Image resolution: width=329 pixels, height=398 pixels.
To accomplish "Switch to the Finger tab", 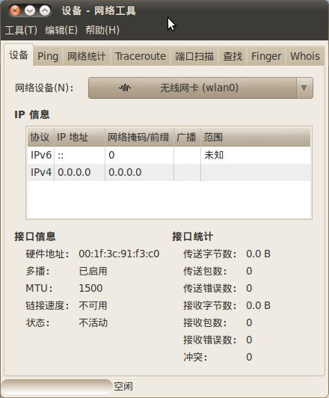I will click(x=266, y=56).
